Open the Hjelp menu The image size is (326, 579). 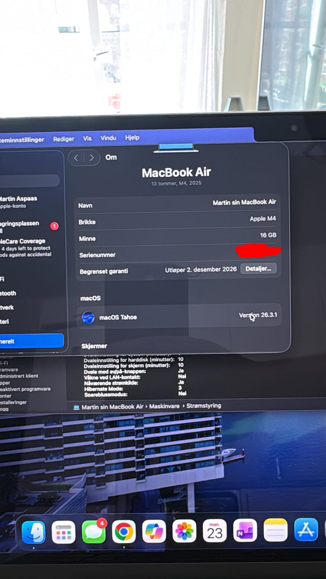[132, 138]
